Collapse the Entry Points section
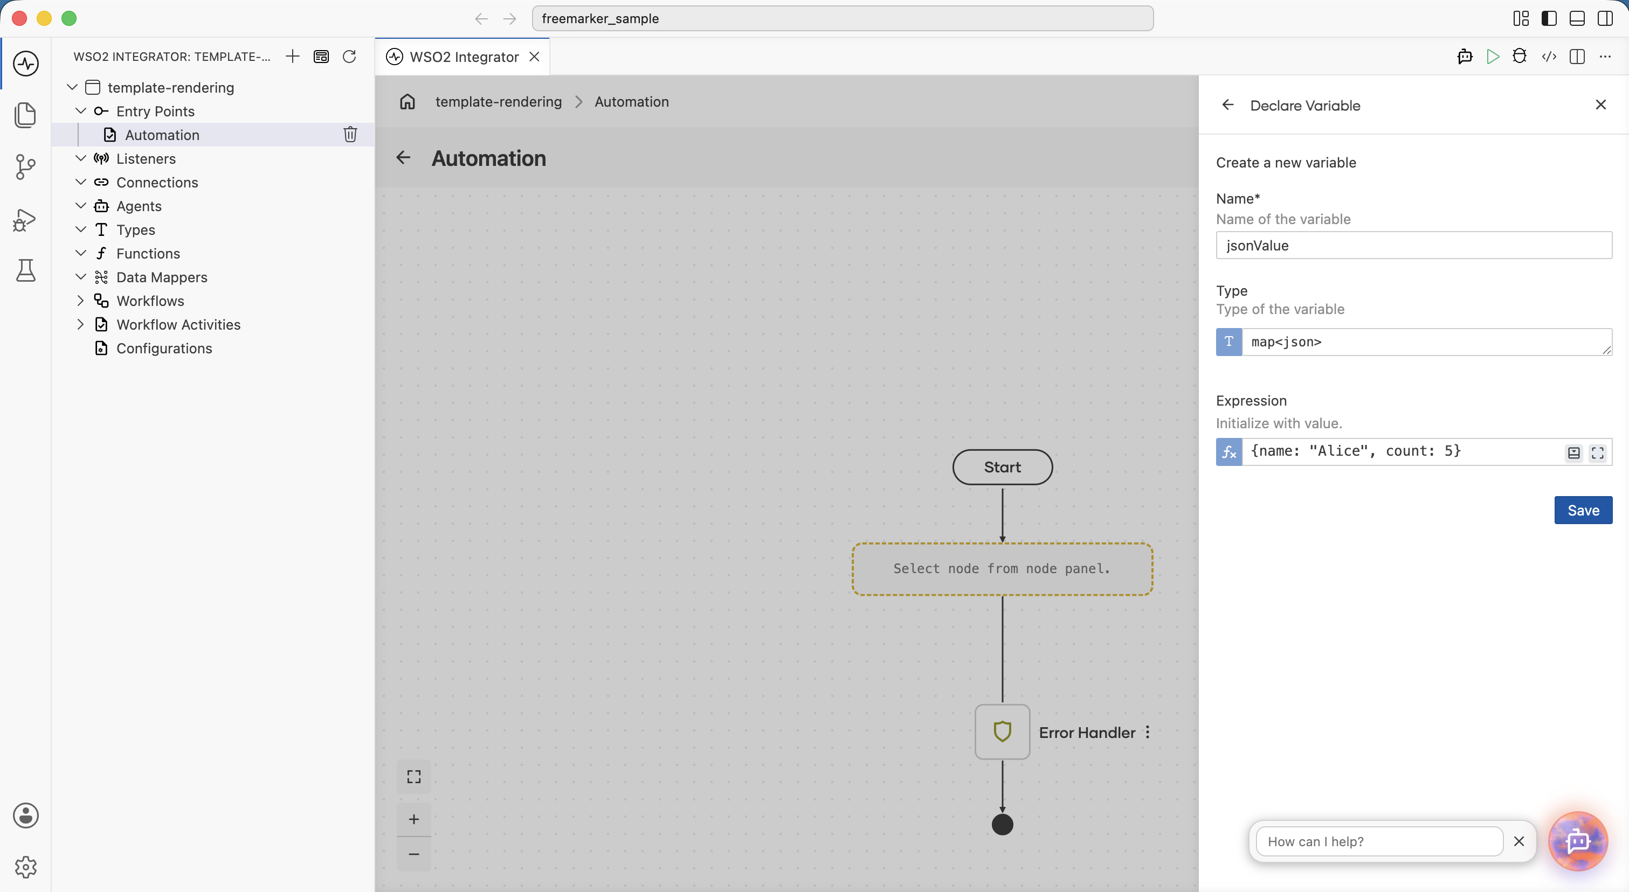 pyautogui.click(x=80, y=110)
